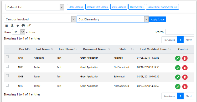Click Next in bottom pagination
Screen dimensions: 197x102
(x=189, y=96)
